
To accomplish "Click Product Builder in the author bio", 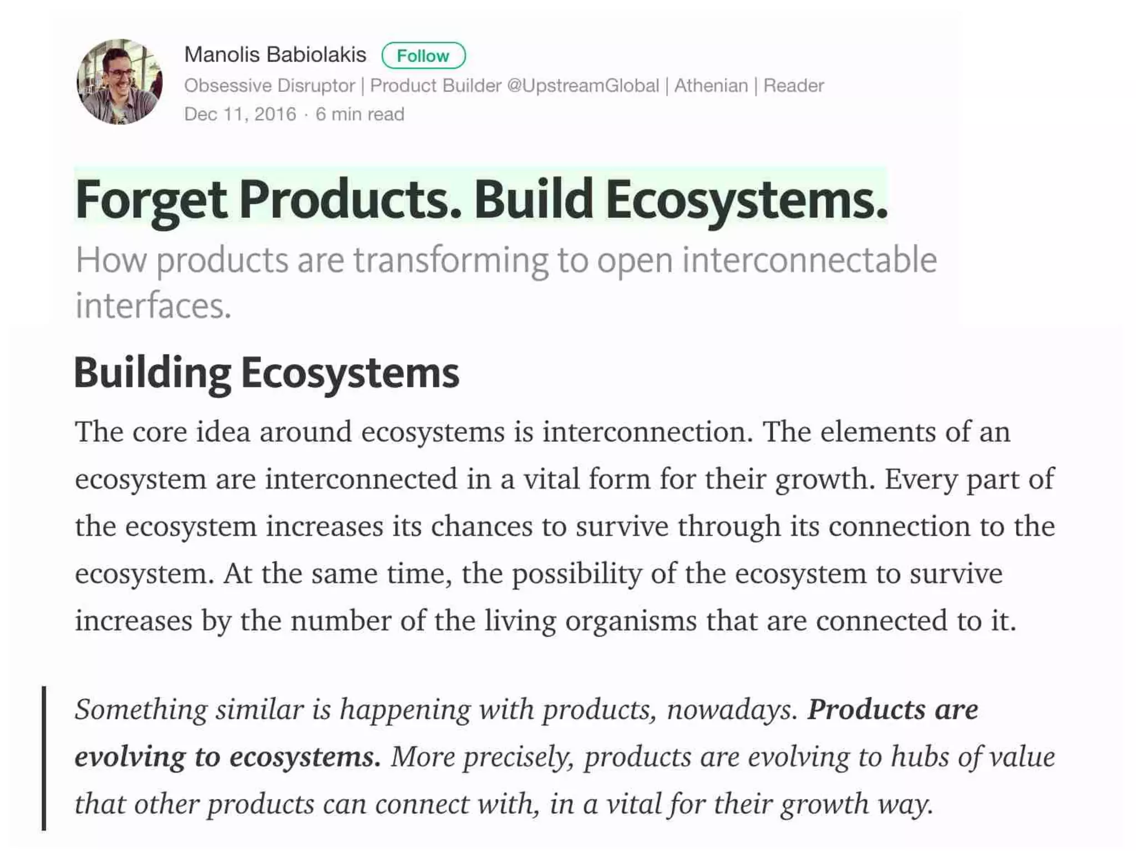I will (x=436, y=86).
